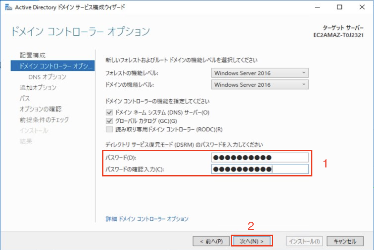
Task: Click the パスワードの確認入力(C): label
Action: point(135,169)
